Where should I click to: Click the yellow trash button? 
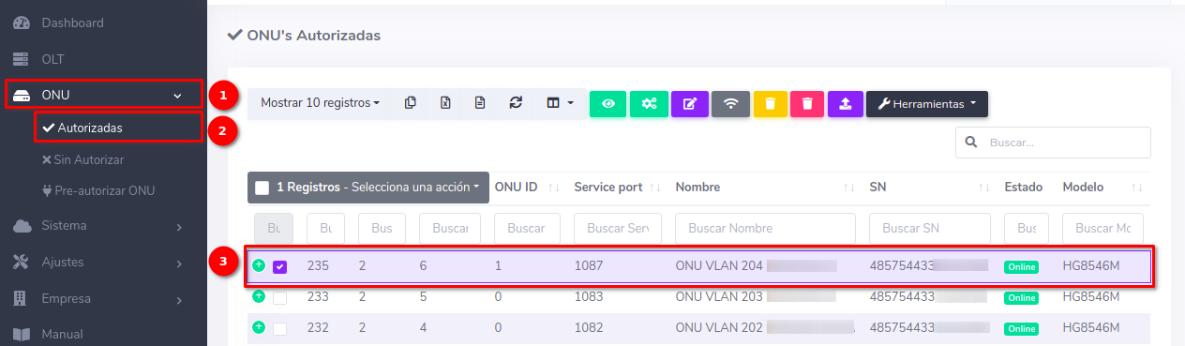[x=770, y=104]
